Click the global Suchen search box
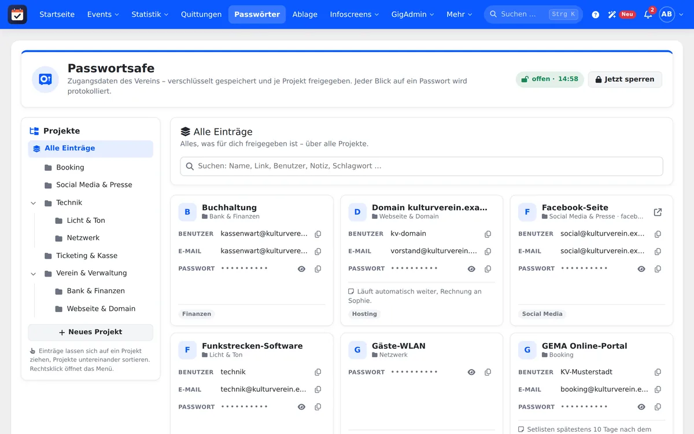694x434 pixels. point(533,14)
